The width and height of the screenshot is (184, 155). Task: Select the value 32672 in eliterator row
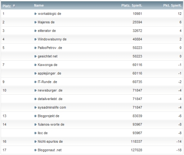[x=137, y=31]
